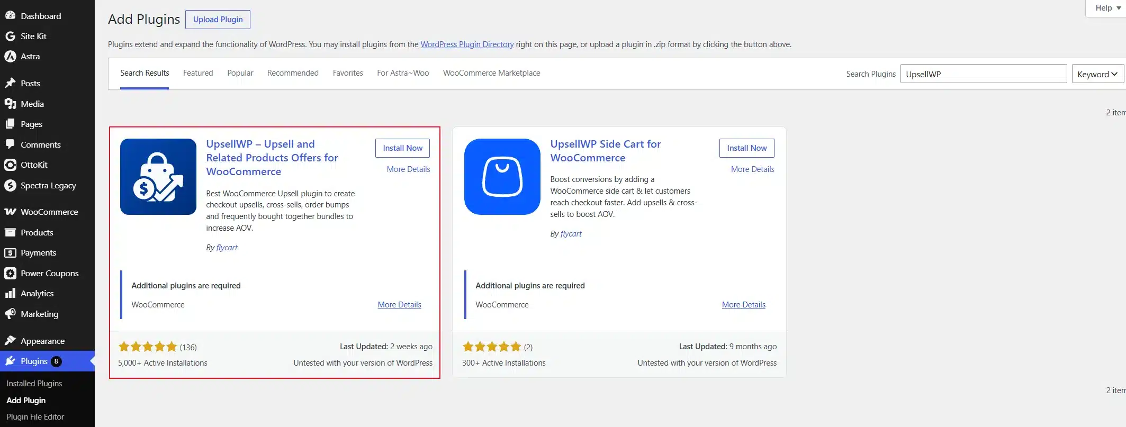Switch to the Featured tab
The image size is (1126, 427).
tap(198, 73)
